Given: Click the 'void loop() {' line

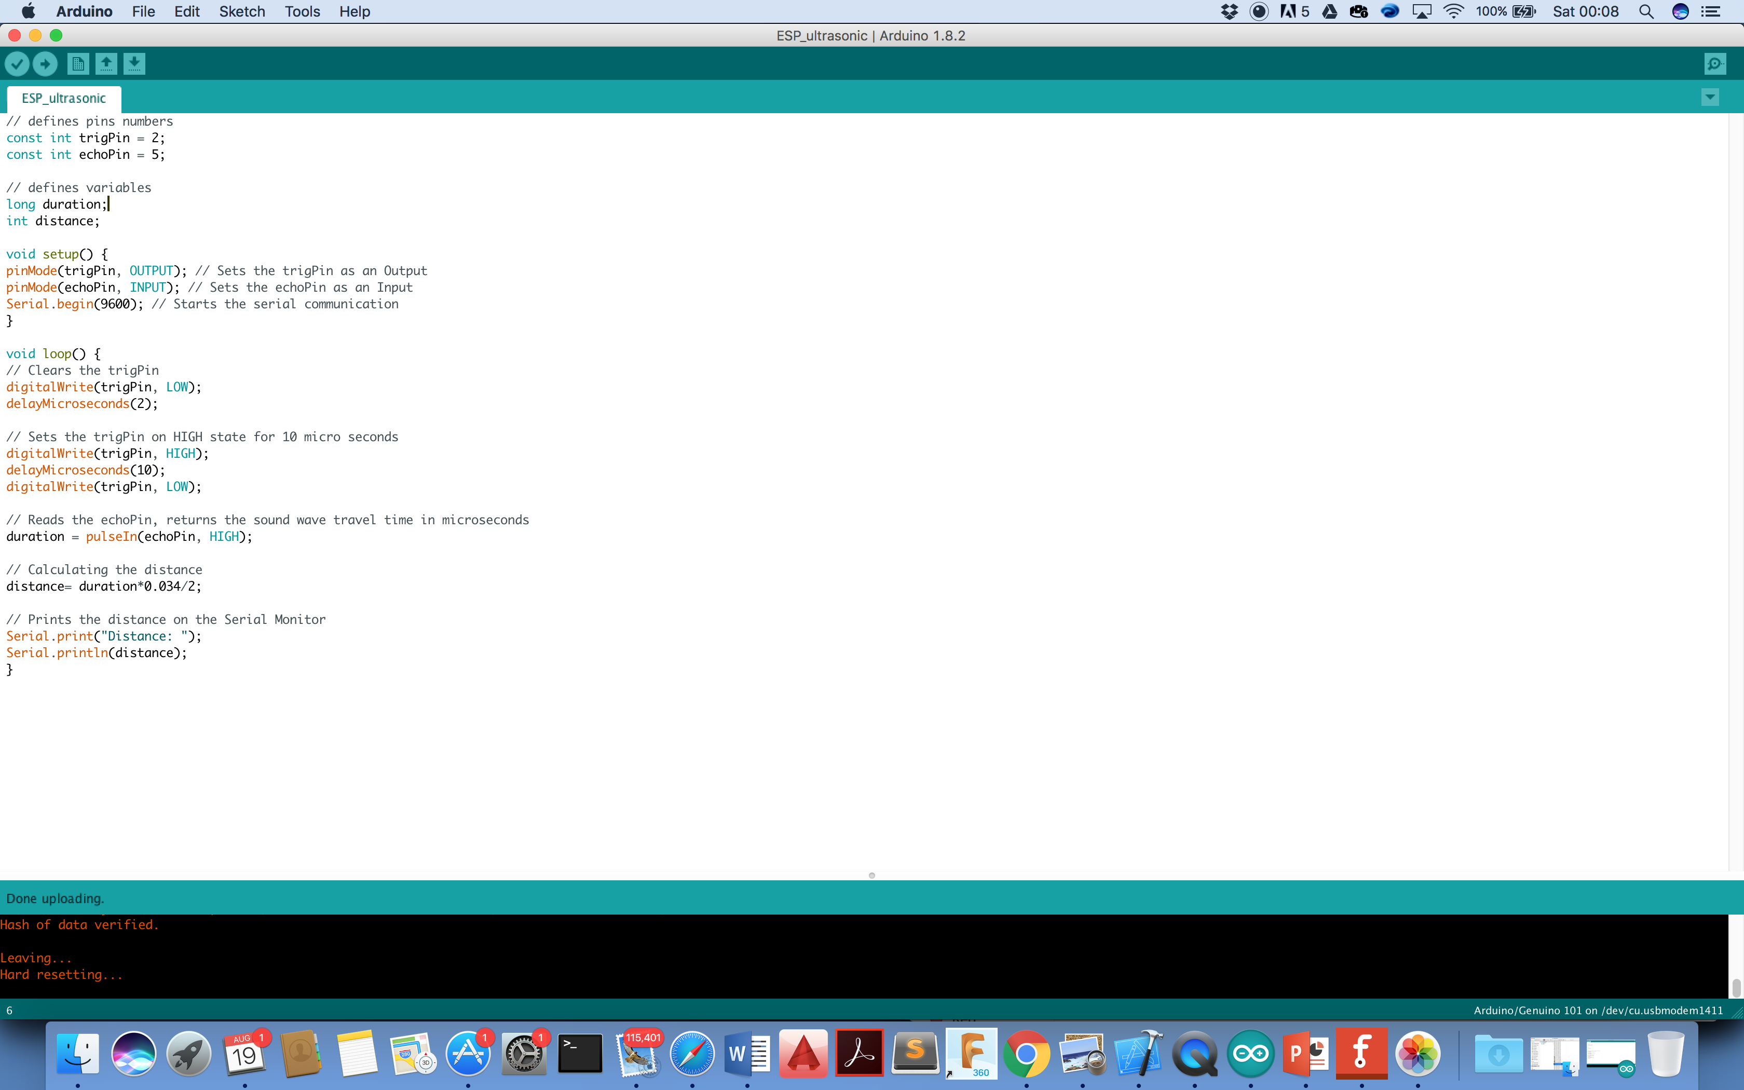Looking at the screenshot, I should pos(53,354).
